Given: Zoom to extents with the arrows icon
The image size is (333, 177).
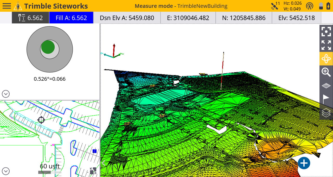Looking at the screenshot, I should (326, 45).
